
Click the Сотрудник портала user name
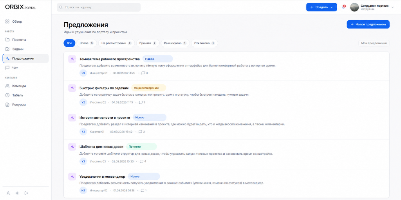point(374,5)
